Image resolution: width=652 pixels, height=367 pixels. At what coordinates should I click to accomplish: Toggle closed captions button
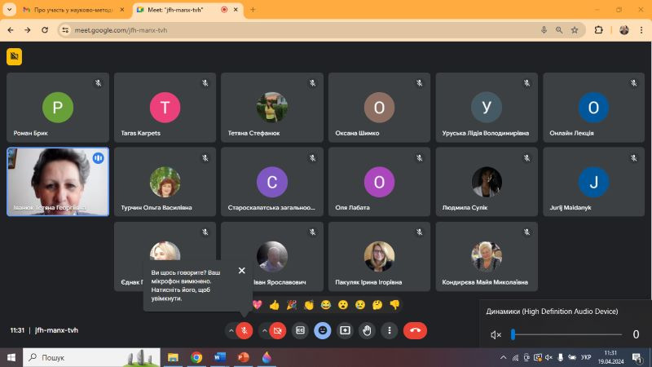(x=300, y=330)
